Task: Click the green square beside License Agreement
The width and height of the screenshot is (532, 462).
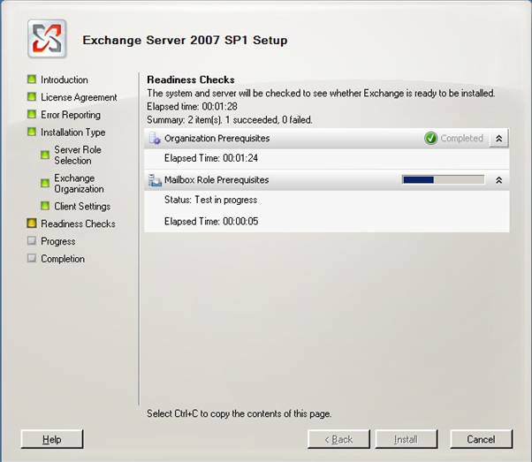Action: coord(32,97)
